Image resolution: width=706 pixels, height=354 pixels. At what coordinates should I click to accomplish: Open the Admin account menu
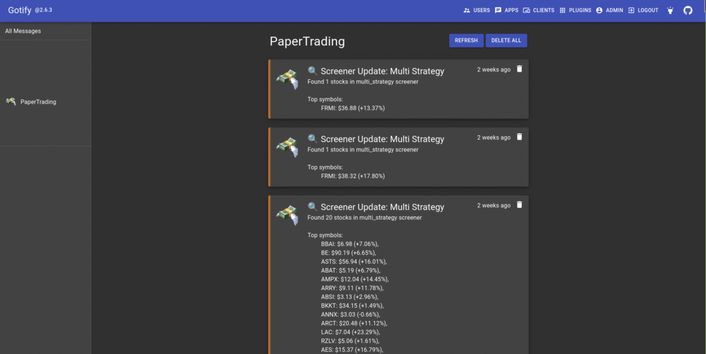pos(609,10)
